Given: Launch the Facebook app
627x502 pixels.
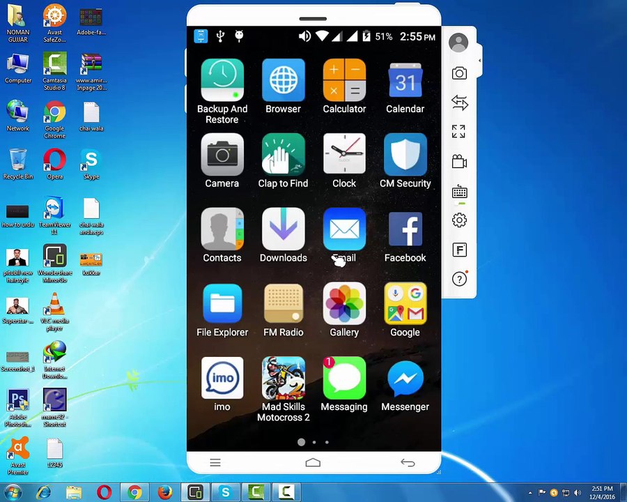Looking at the screenshot, I should coord(405,229).
